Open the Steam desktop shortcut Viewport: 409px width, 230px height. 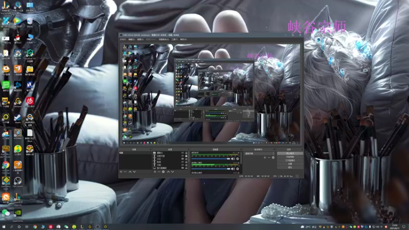17,119
